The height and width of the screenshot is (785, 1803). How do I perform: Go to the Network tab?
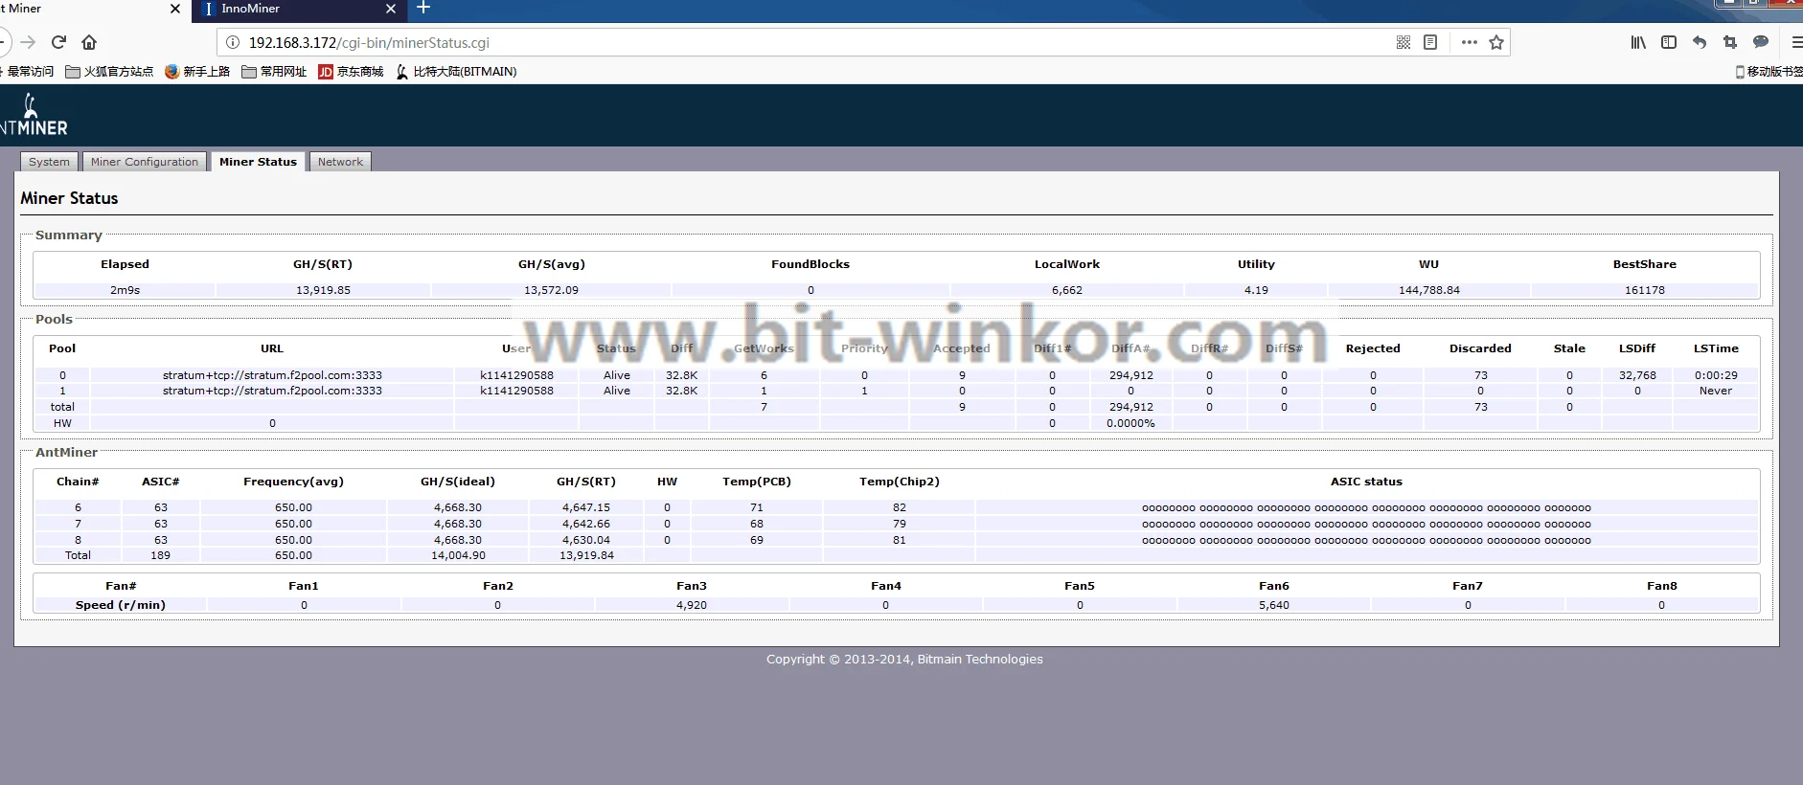[340, 162]
